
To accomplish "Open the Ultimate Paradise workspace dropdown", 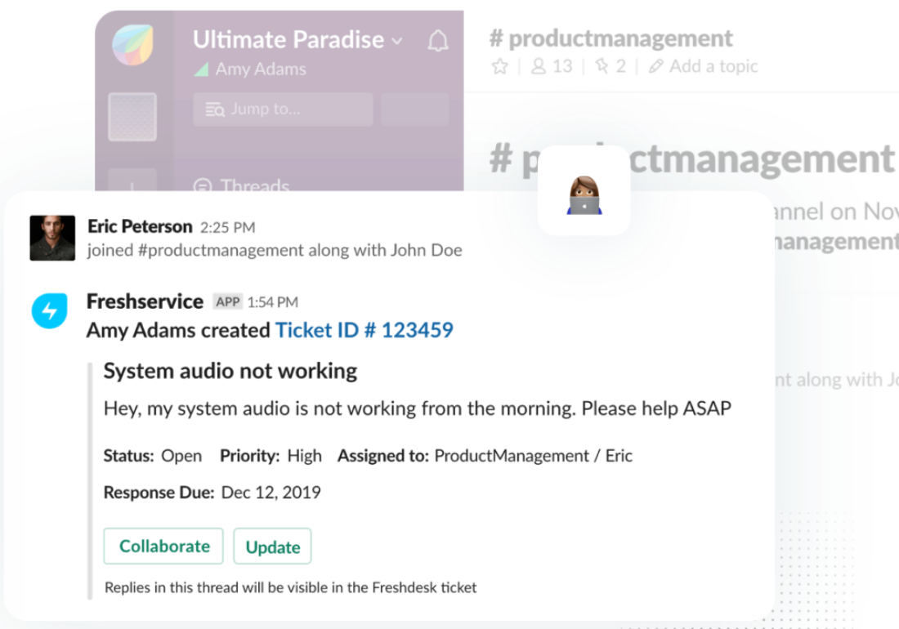I will (x=397, y=39).
